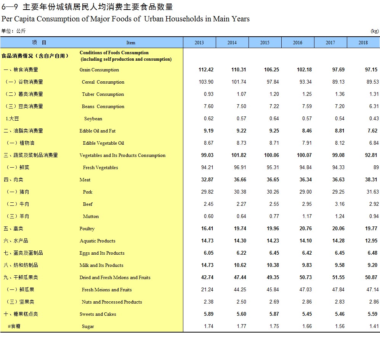Select the 2015 year column header
This screenshot has height=357, width=380.
click(265, 43)
